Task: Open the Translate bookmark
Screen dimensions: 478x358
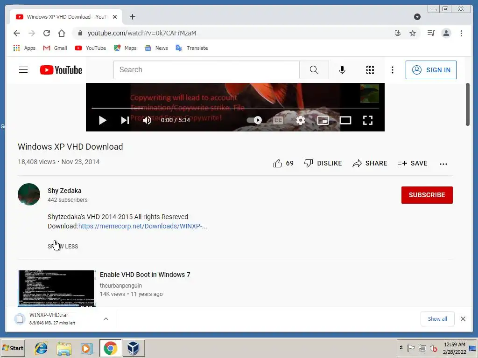Action: (x=192, y=48)
